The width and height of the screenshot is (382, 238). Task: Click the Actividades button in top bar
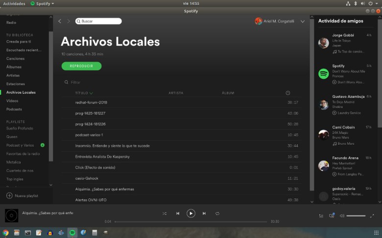click(x=14, y=3)
